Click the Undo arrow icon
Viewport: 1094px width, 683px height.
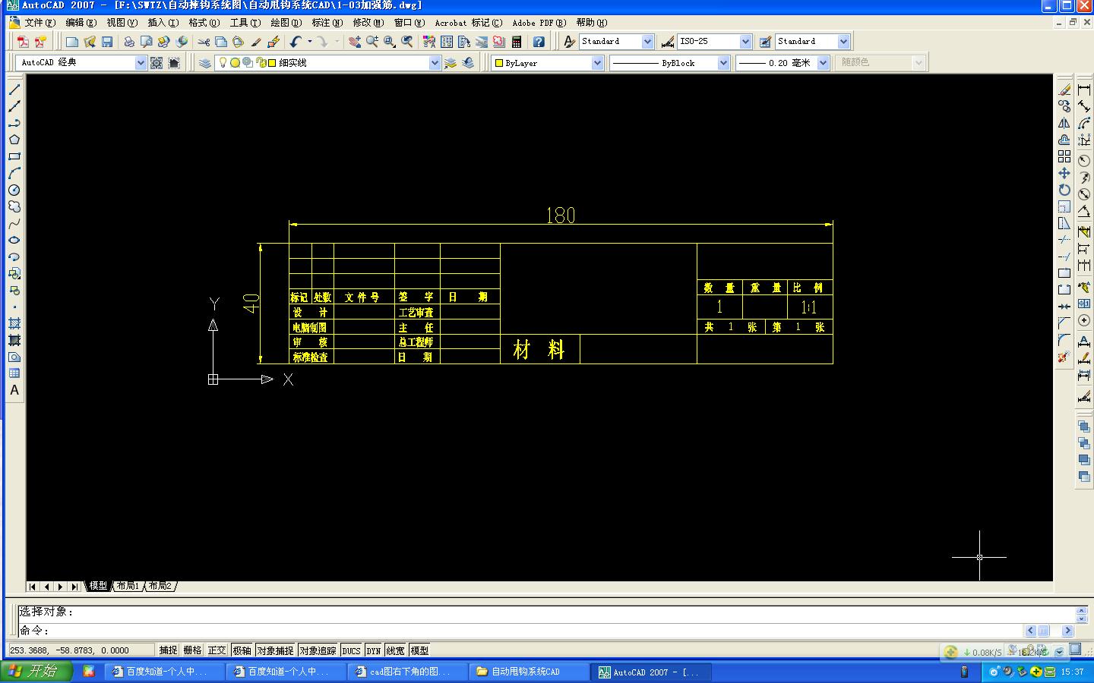pyautogui.click(x=296, y=42)
